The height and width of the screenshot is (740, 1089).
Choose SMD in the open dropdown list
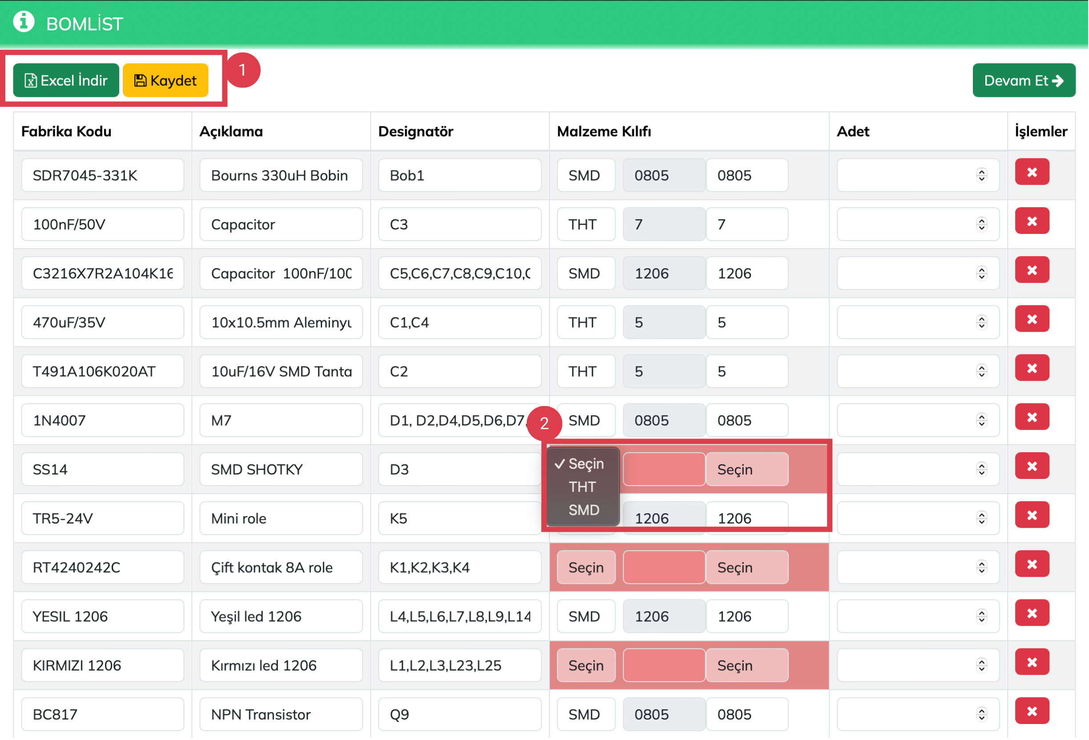click(584, 510)
